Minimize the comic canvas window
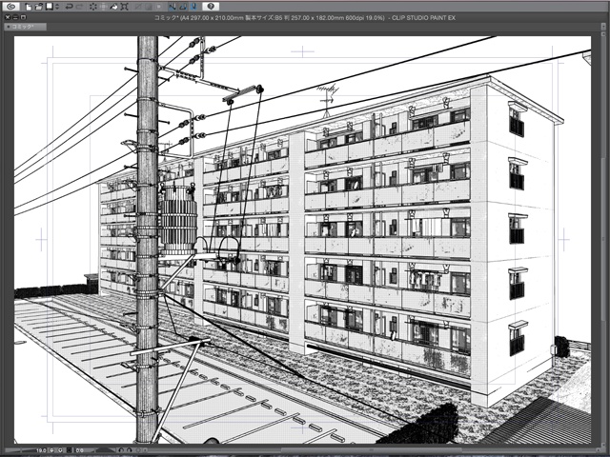This screenshot has height=457, width=610. 15,17
